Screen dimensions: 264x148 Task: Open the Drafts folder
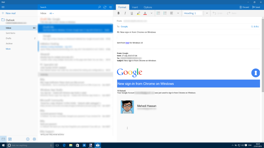click(19, 38)
